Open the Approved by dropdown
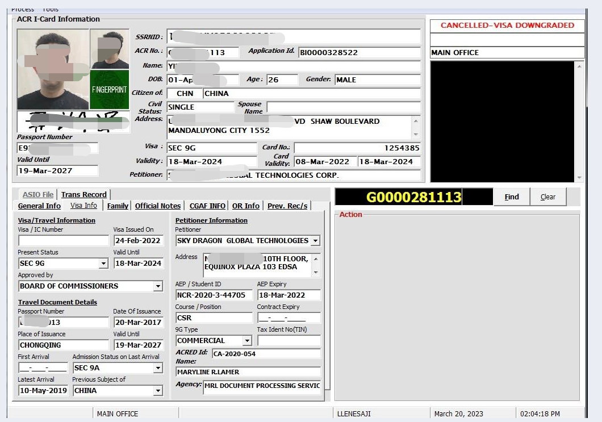Screen dimensions: 602x422 158,286
